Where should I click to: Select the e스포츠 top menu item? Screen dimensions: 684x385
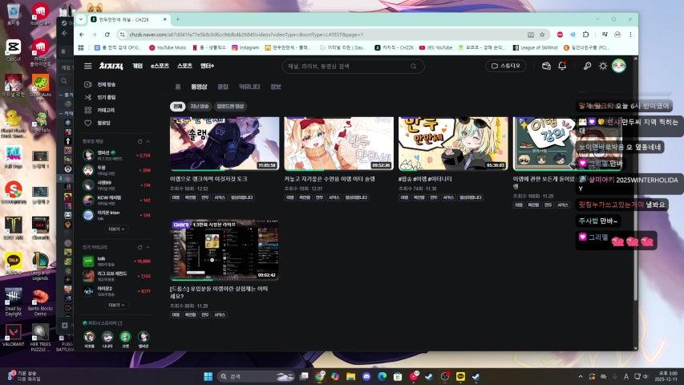click(x=160, y=66)
